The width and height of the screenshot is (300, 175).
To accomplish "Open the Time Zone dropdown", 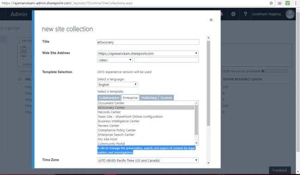I will 148,160.
